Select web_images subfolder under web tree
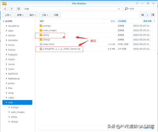The image size is (158, 132). pos(18,112)
